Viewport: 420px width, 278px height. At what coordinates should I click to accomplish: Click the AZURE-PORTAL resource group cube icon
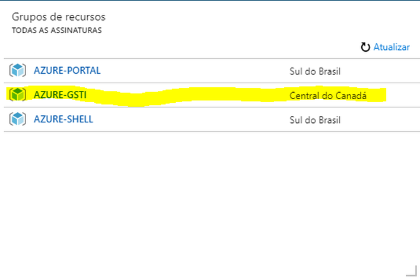[18, 71]
